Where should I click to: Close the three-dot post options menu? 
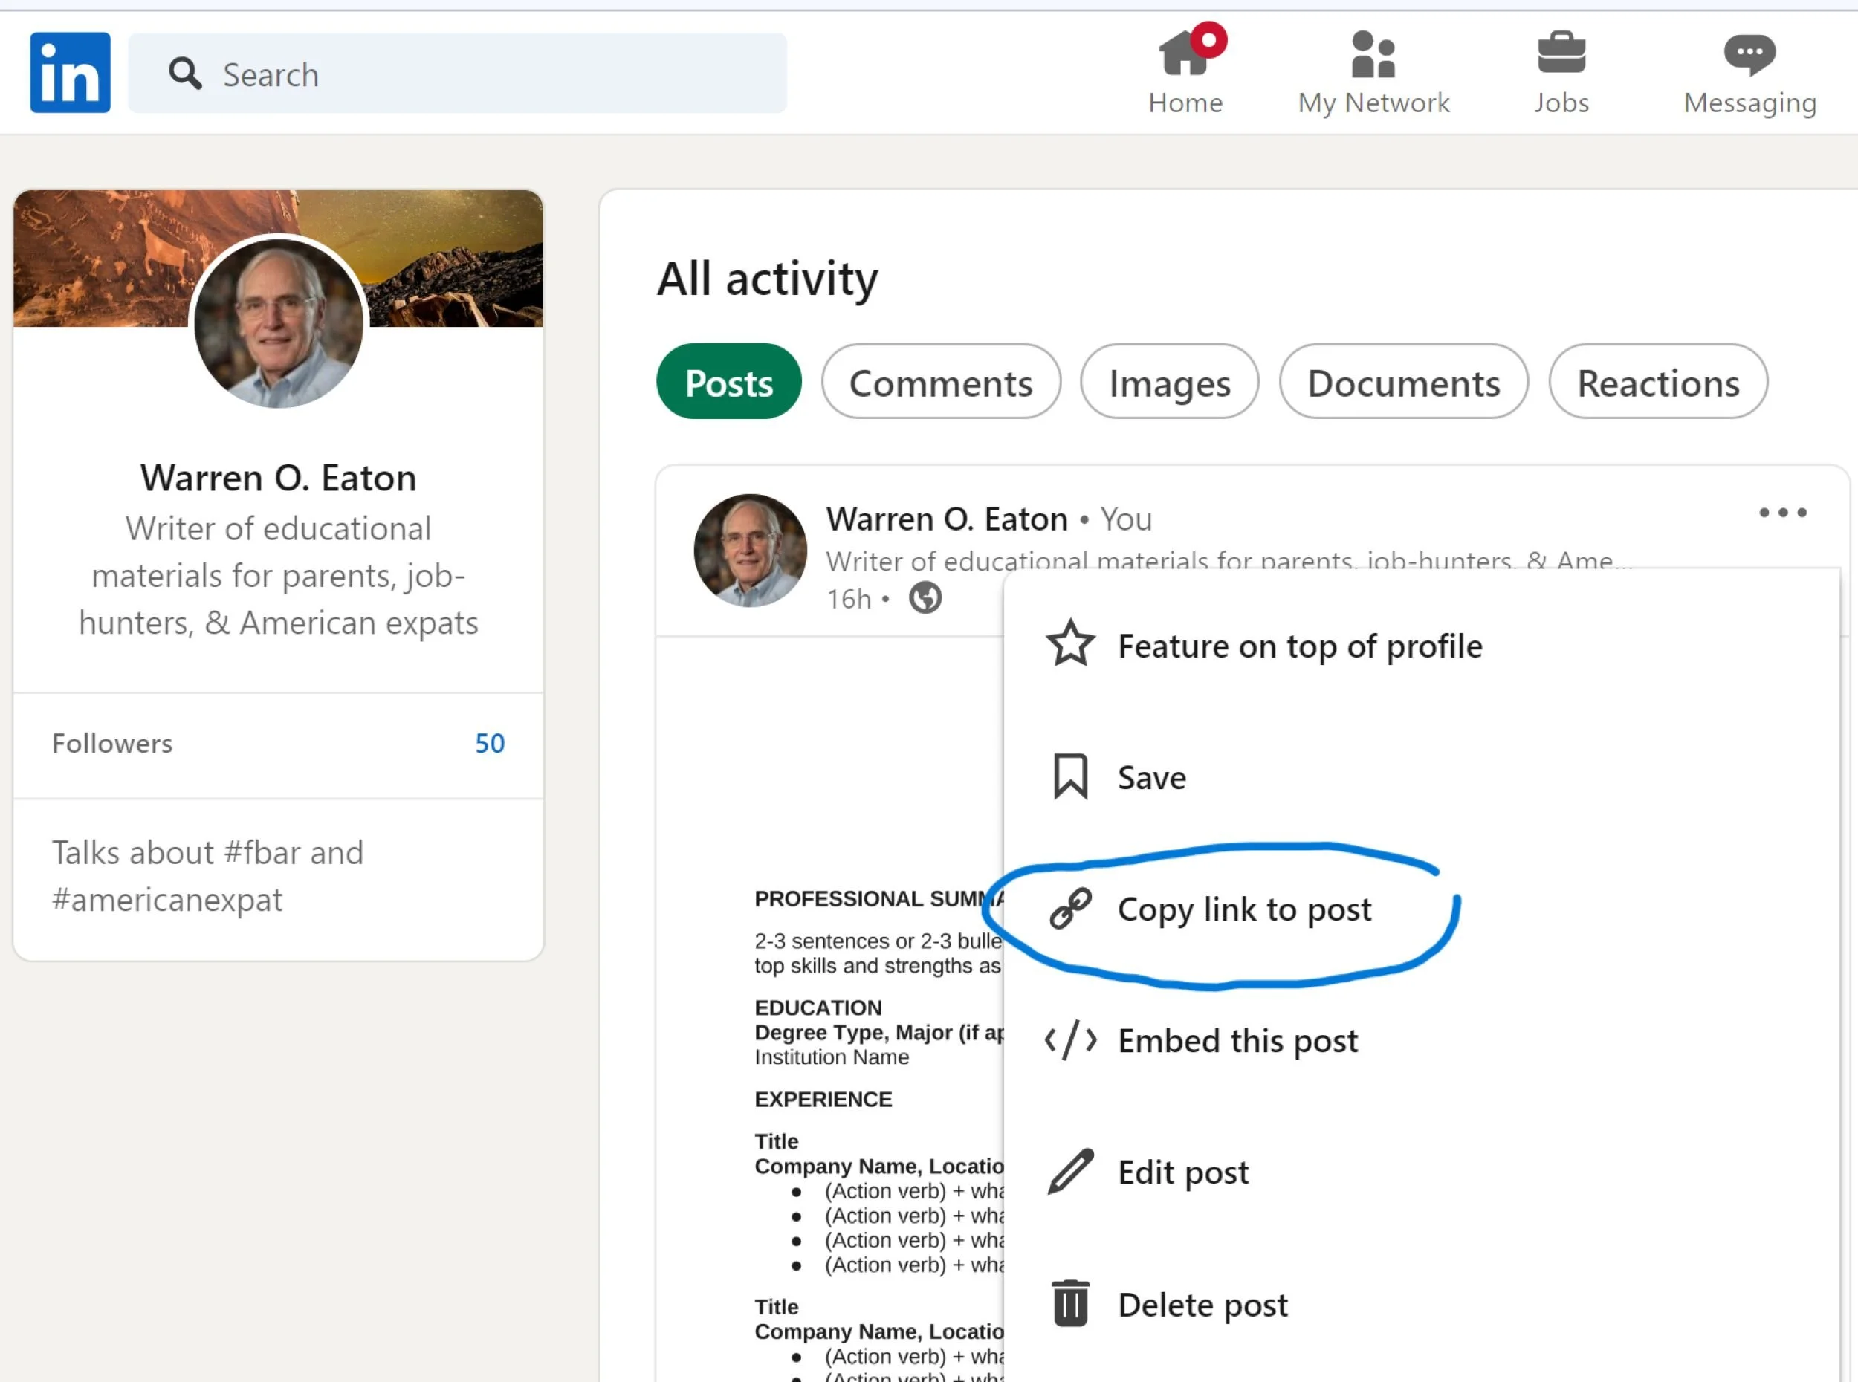pyautogui.click(x=1782, y=513)
